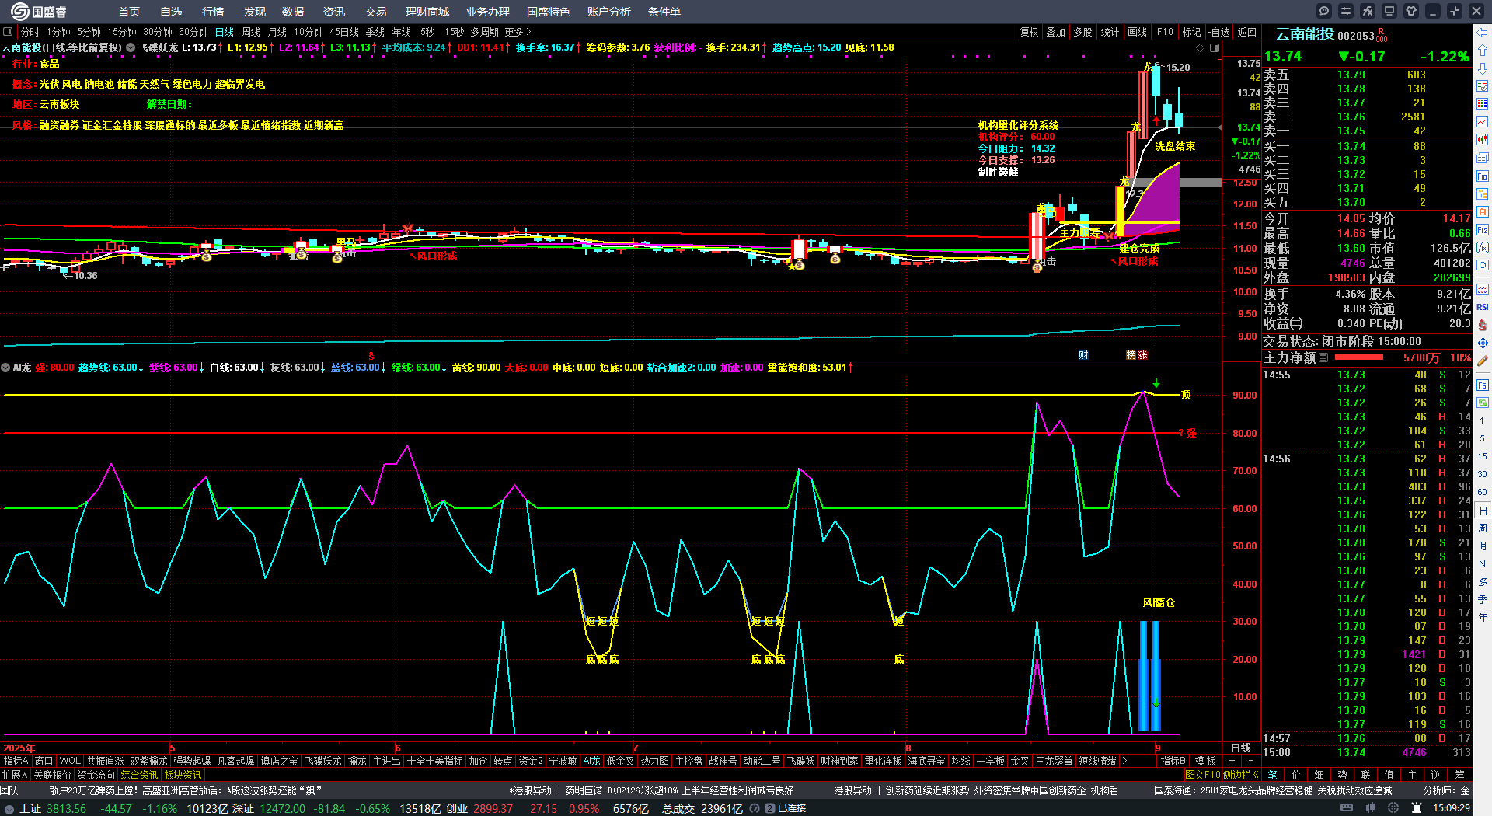This screenshot has width=1492, height=816.
Task: Open the 模板 template dropdown
Action: (1206, 761)
